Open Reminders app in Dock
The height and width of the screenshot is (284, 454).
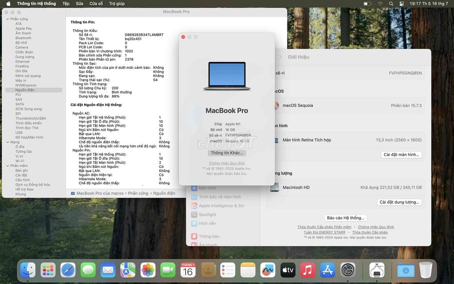click(x=228, y=270)
